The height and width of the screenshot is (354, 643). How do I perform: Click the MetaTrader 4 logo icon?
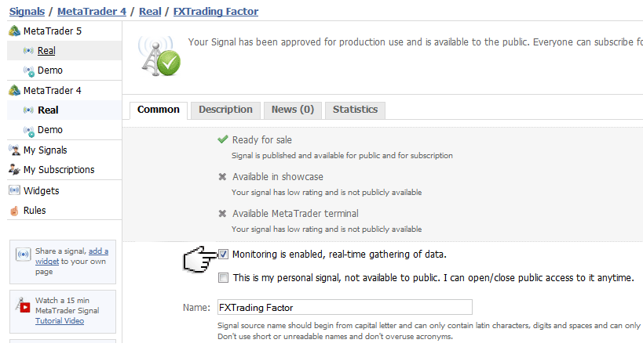[14, 91]
